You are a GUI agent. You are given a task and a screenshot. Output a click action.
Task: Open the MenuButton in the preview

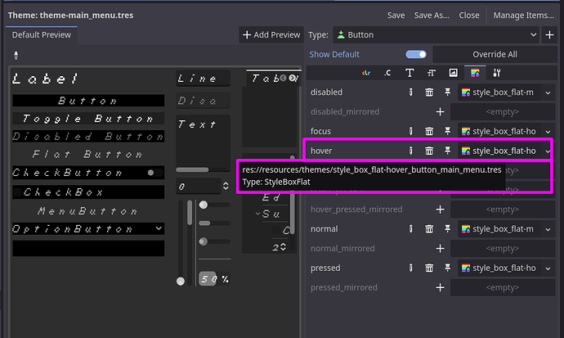coord(88,211)
